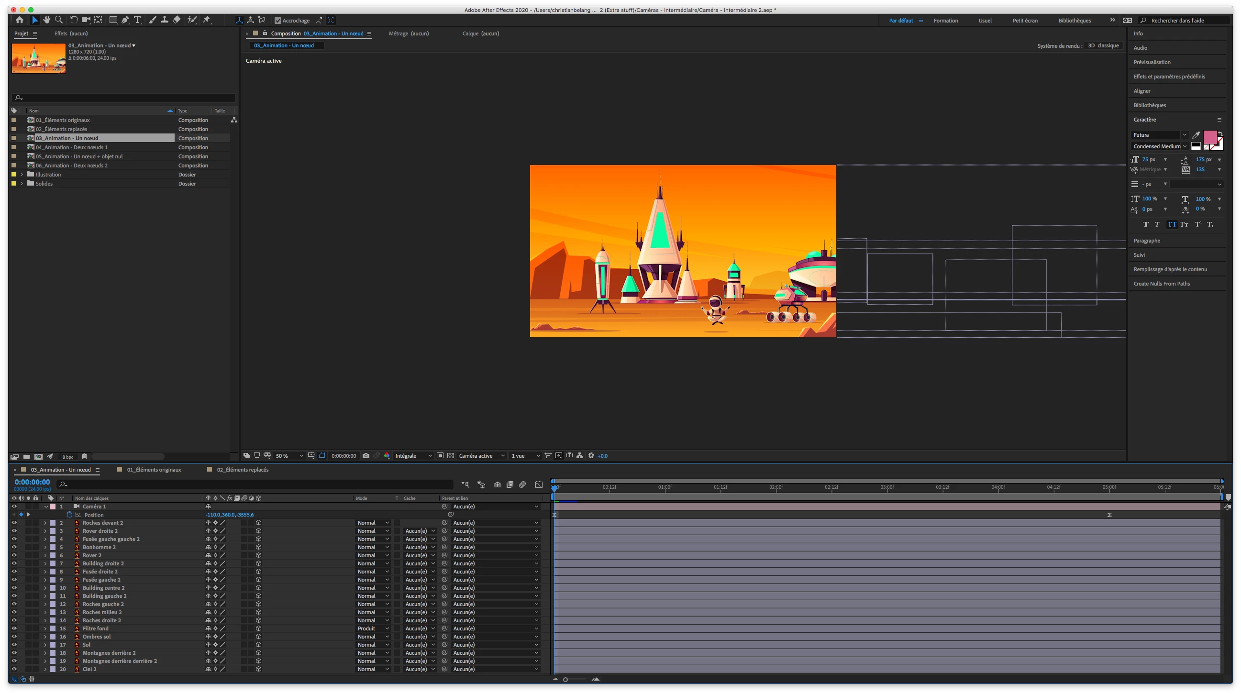Open the Futura font family dropdown

(1159, 135)
